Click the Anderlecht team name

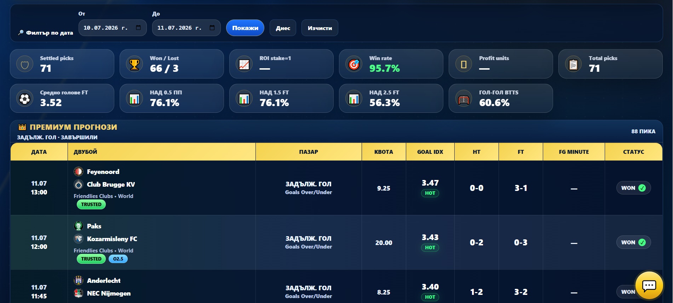coord(104,281)
